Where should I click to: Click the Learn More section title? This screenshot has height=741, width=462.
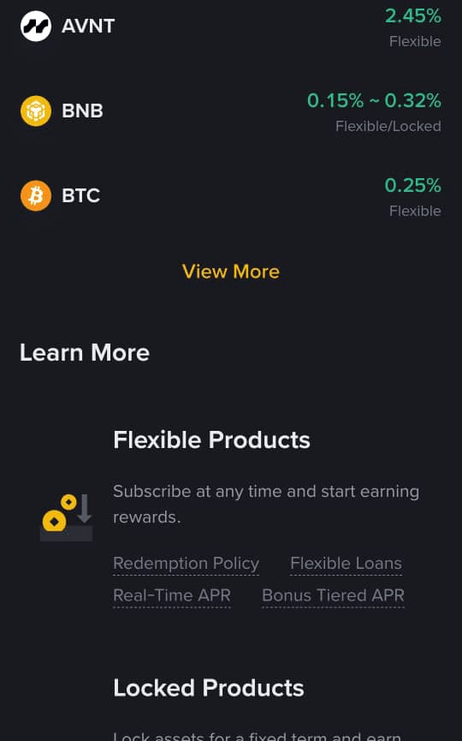85,353
